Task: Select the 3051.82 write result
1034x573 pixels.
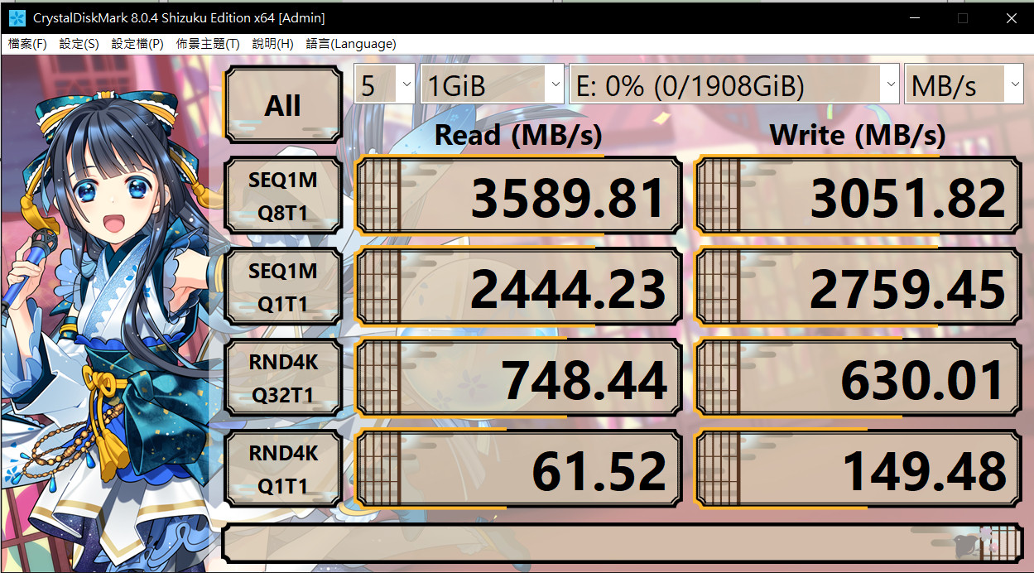Action: 858,197
